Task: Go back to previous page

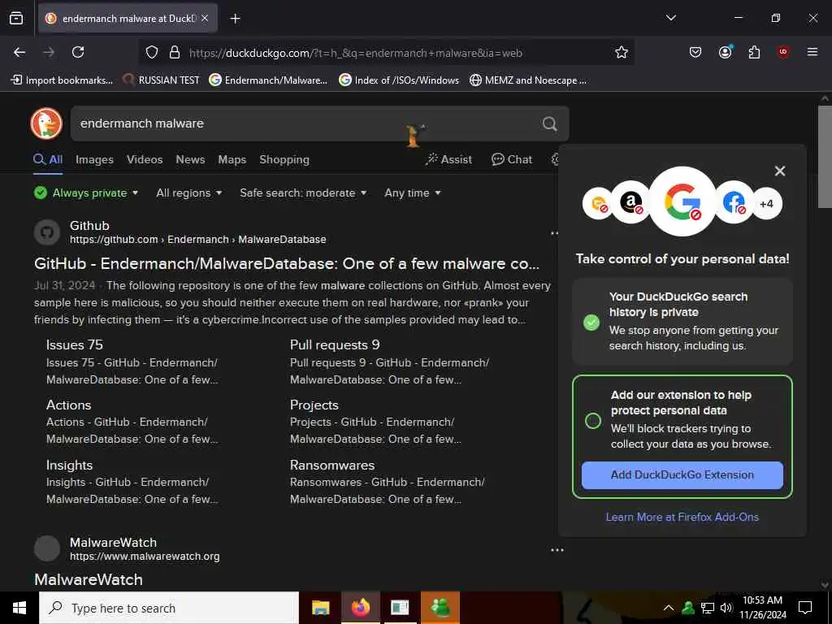Action: point(19,52)
